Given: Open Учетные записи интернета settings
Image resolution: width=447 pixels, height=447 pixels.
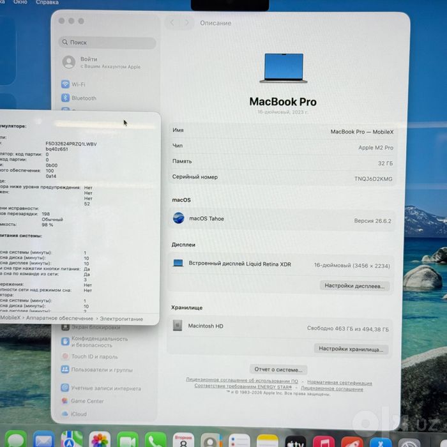Looking at the screenshot, I should click(101, 388).
